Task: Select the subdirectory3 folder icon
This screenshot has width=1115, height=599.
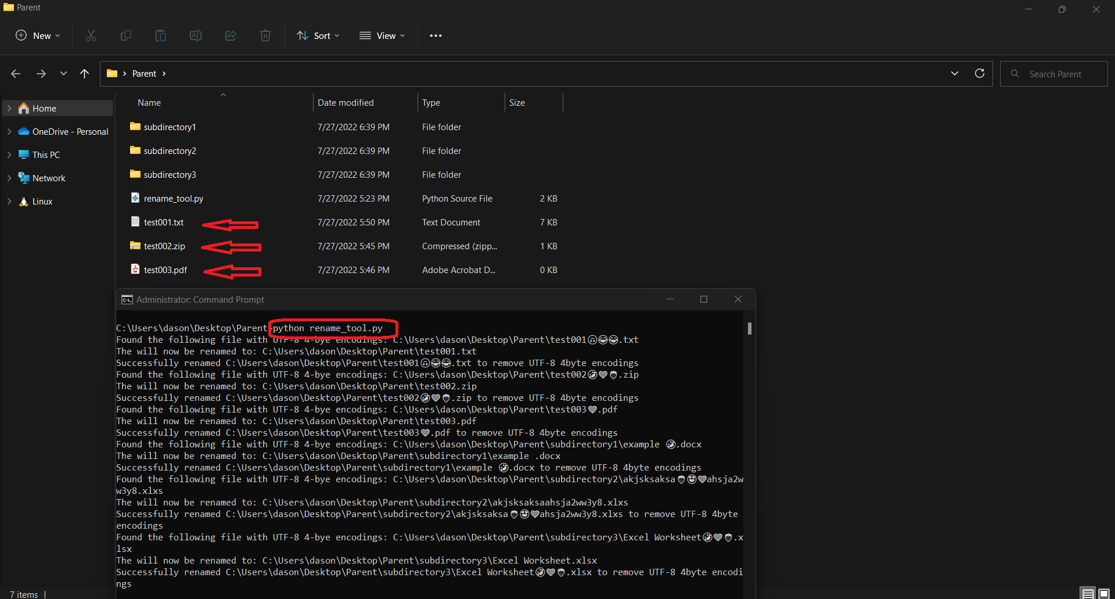Action: [x=135, y=174]
